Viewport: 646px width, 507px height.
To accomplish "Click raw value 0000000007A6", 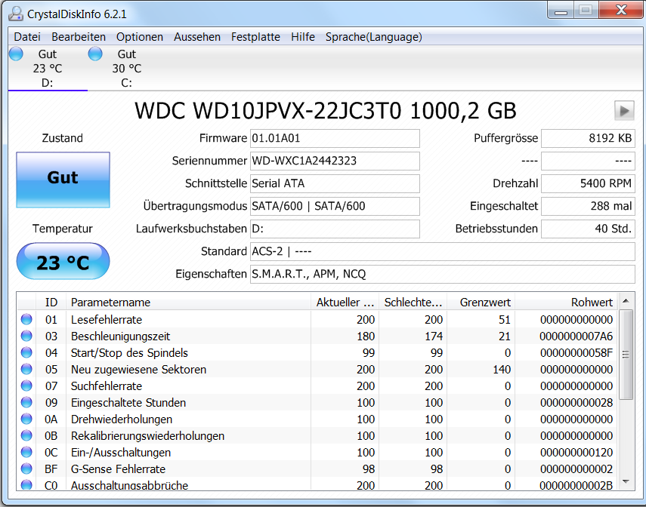I will click(x=576, y=336).
